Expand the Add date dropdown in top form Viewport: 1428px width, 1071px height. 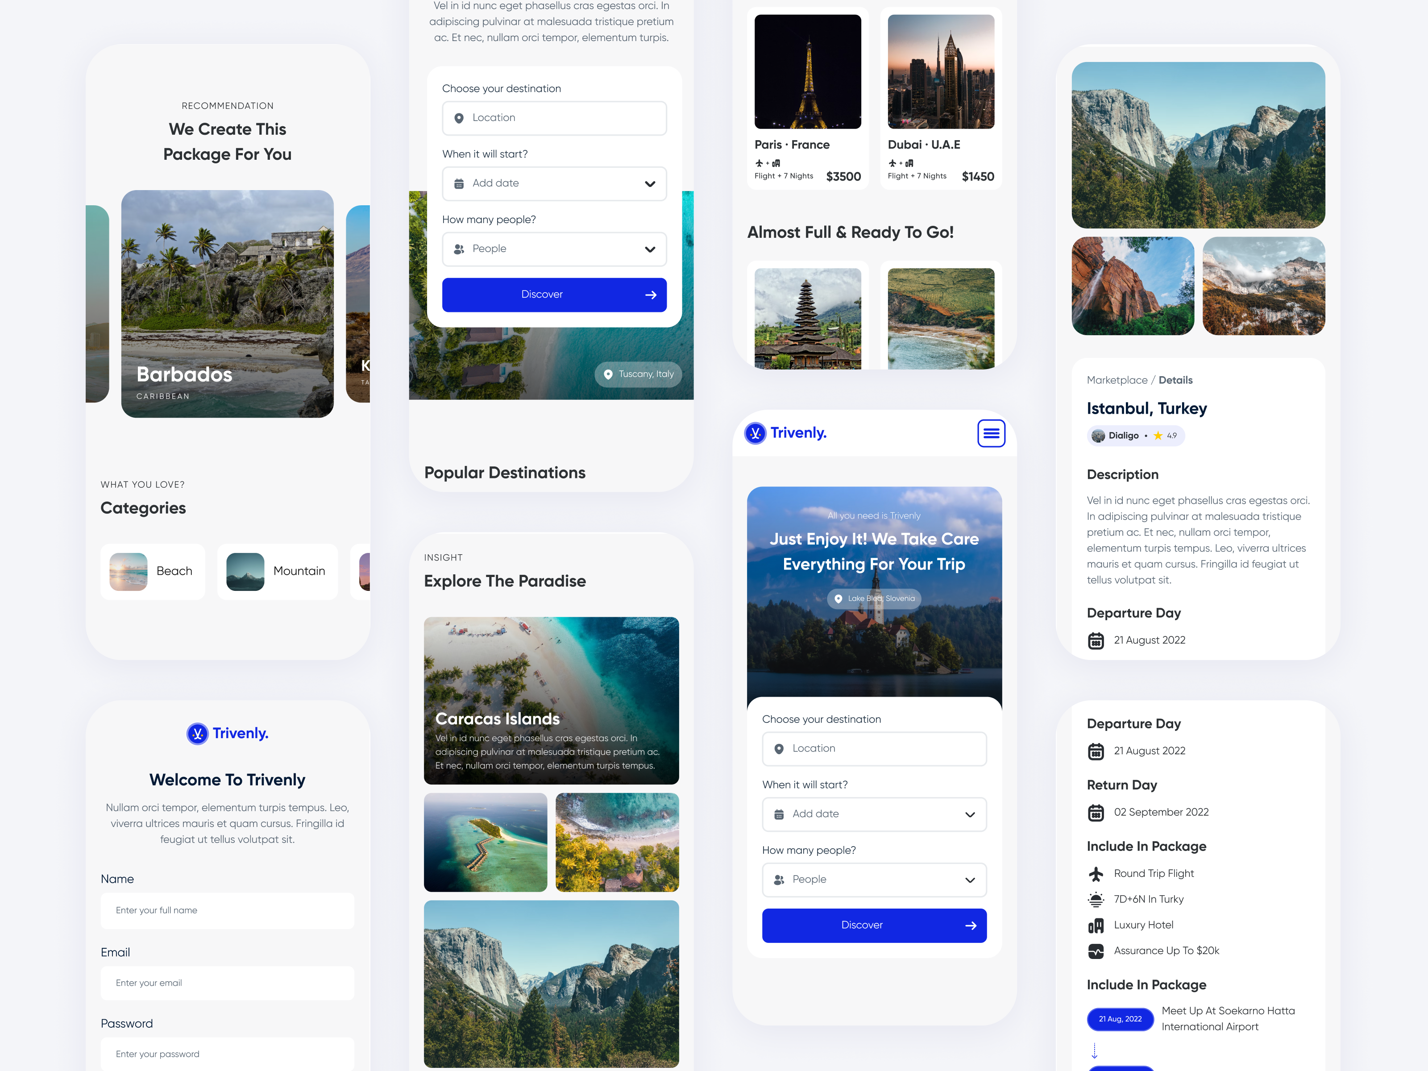pyautogui.click(x=554, y=184)
